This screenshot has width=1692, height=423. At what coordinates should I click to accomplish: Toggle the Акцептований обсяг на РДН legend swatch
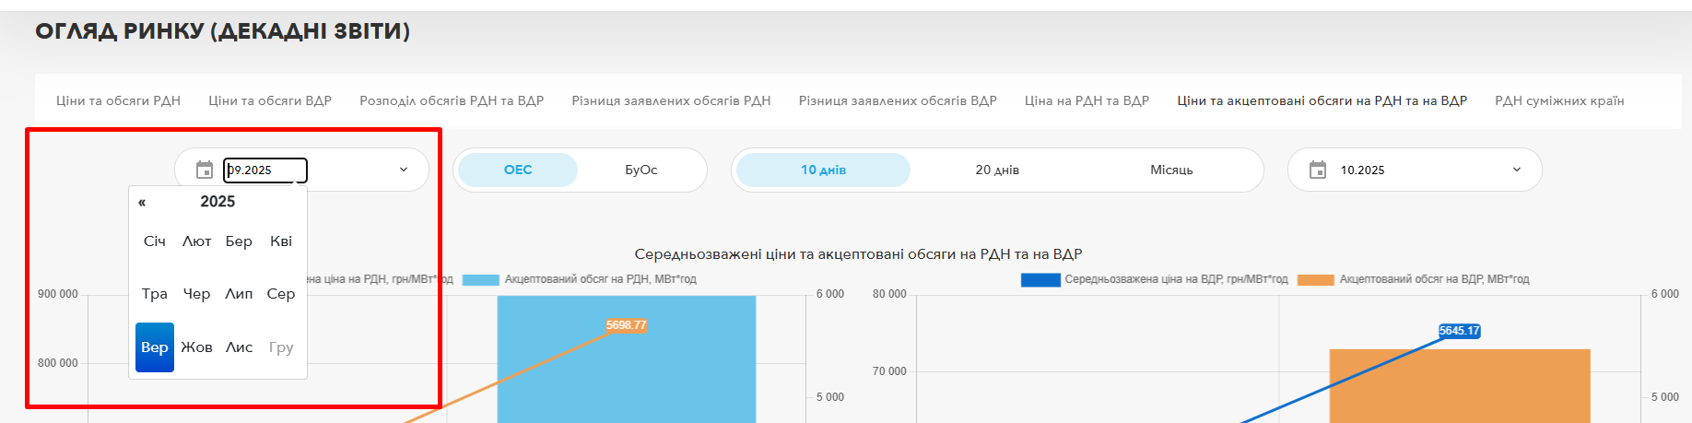click(x=480, y=279)
